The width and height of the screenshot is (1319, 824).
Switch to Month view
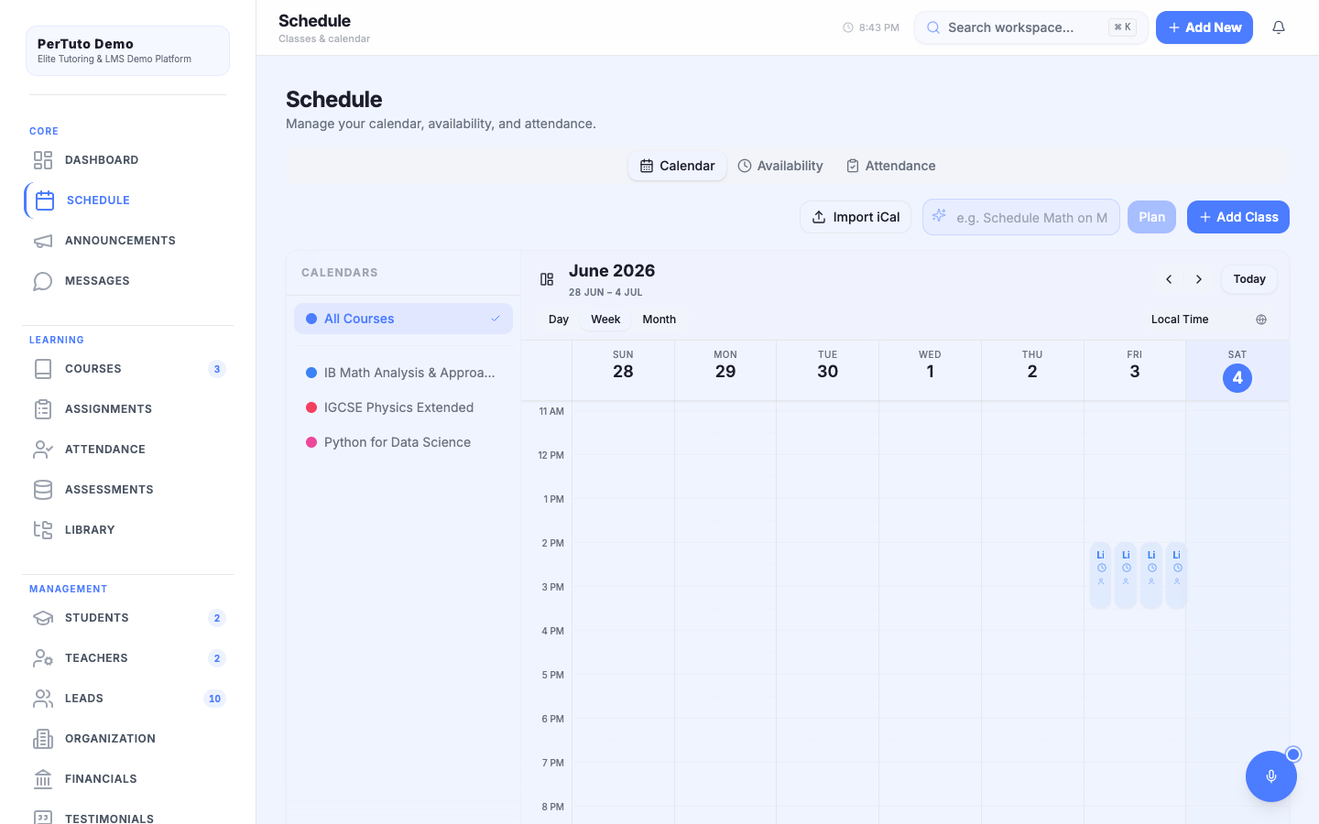[659, 320]
